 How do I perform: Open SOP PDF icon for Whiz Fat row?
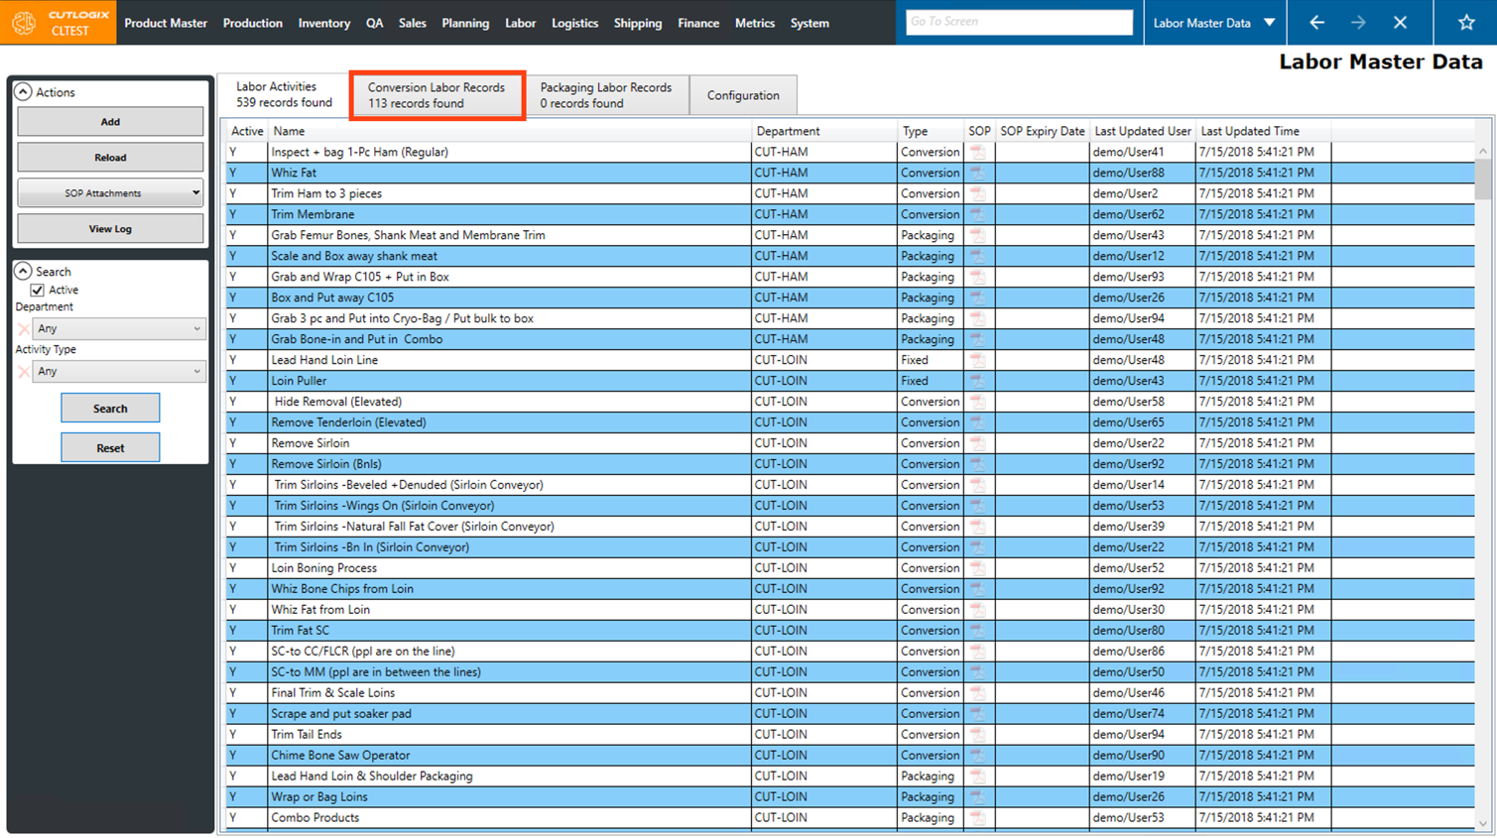click(x=978, y=173)
